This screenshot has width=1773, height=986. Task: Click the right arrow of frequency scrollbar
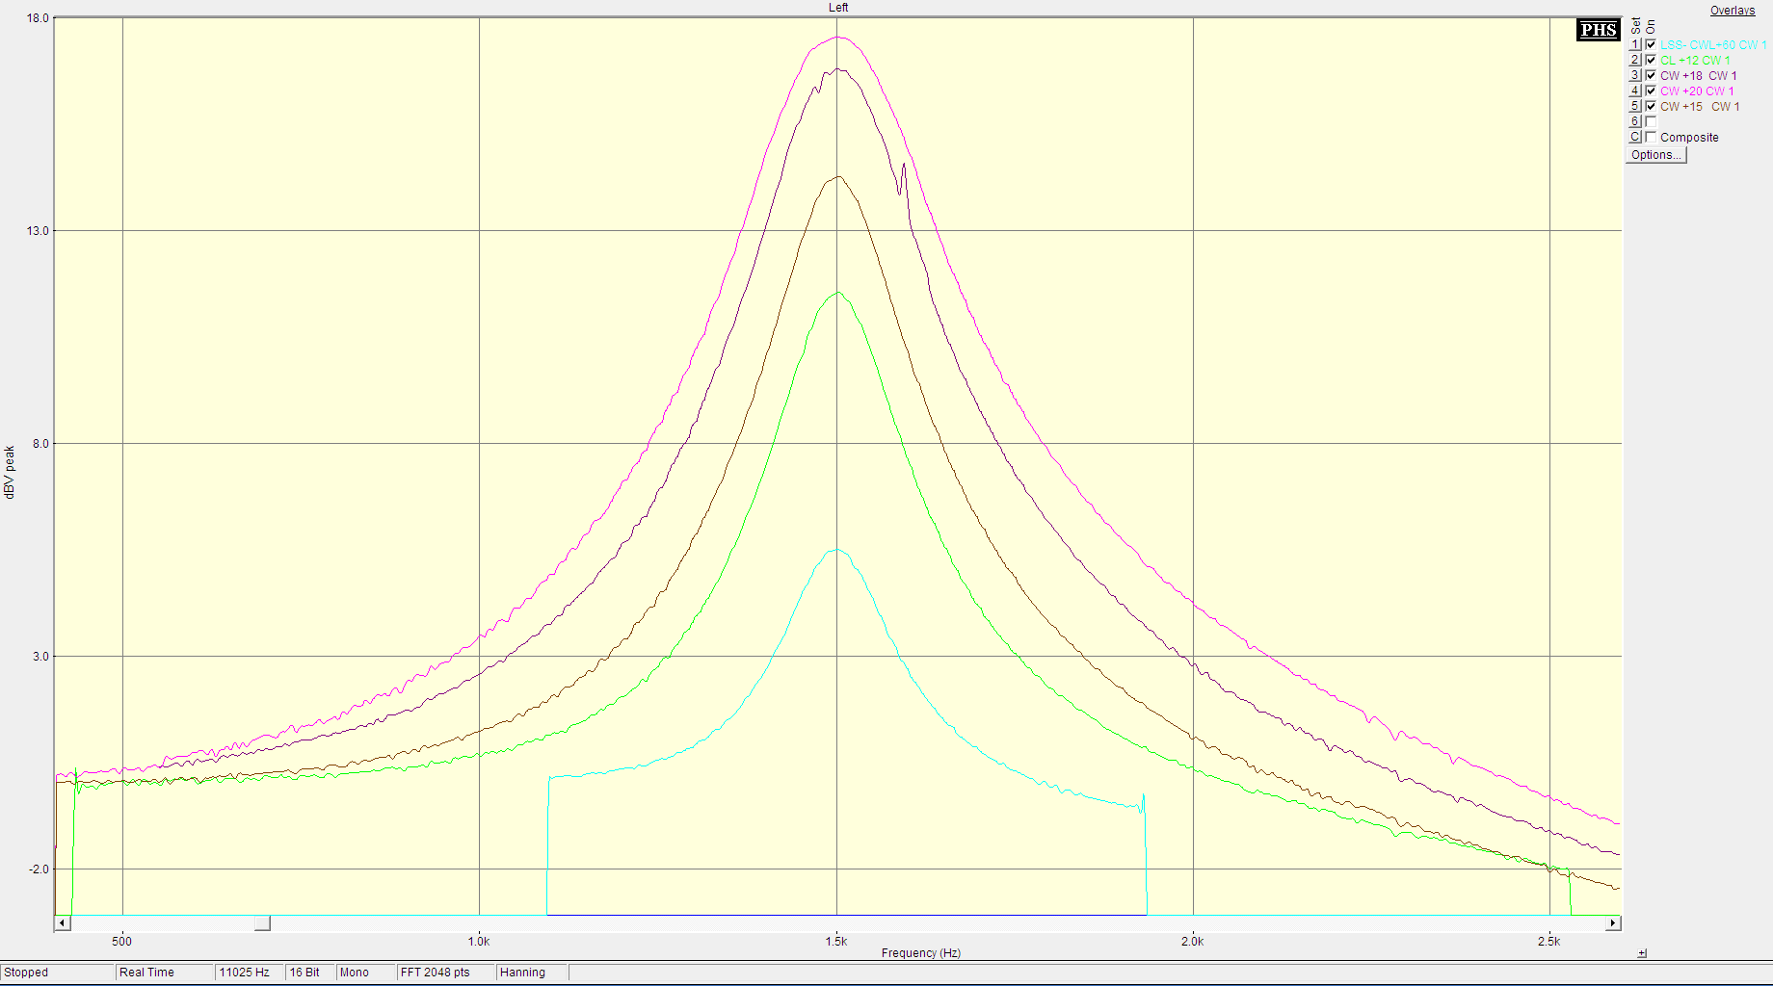(x=1613, y=923)
